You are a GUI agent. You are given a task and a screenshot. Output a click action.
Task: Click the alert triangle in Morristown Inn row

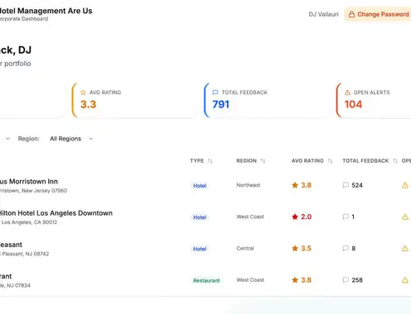click(405, 185)
